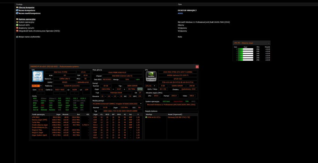
Task: Click the green check icon for Rozruch UEFI
Action: (x=17, y=25)
